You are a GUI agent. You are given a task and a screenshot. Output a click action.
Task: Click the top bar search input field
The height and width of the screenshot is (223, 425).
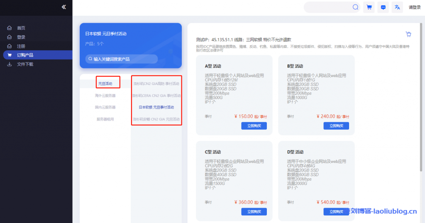(x=328, y=7)
